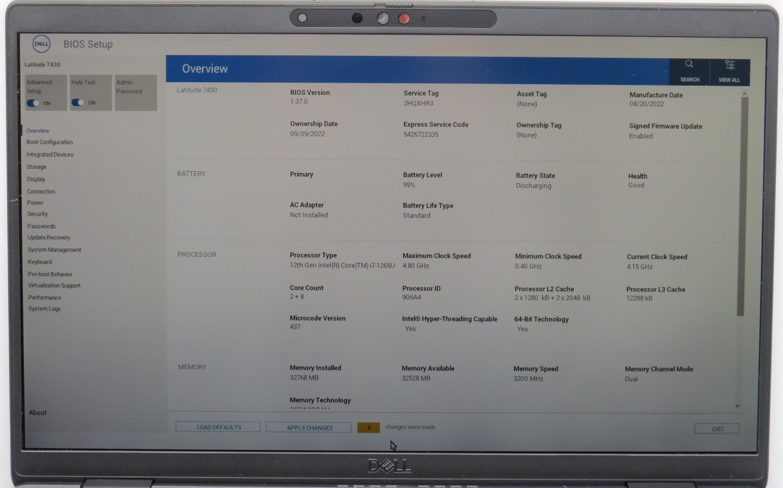
Task: Click Processor ID value 906A4
Action: 412,297
